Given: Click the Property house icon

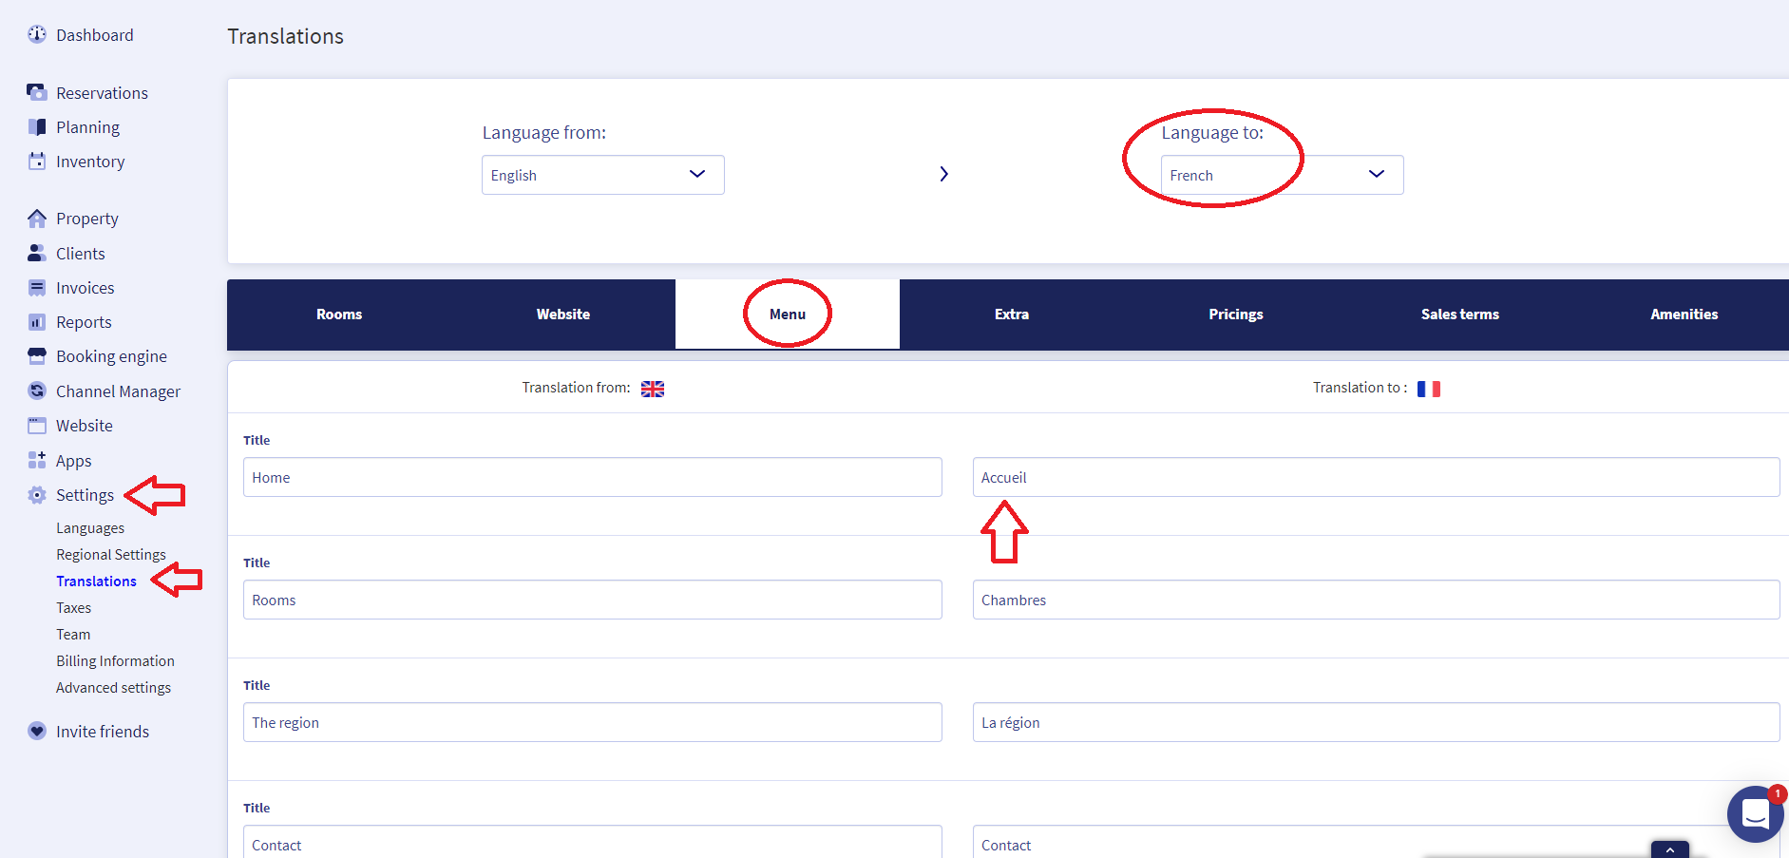Looking at the screenshot, I should (37, 218).
